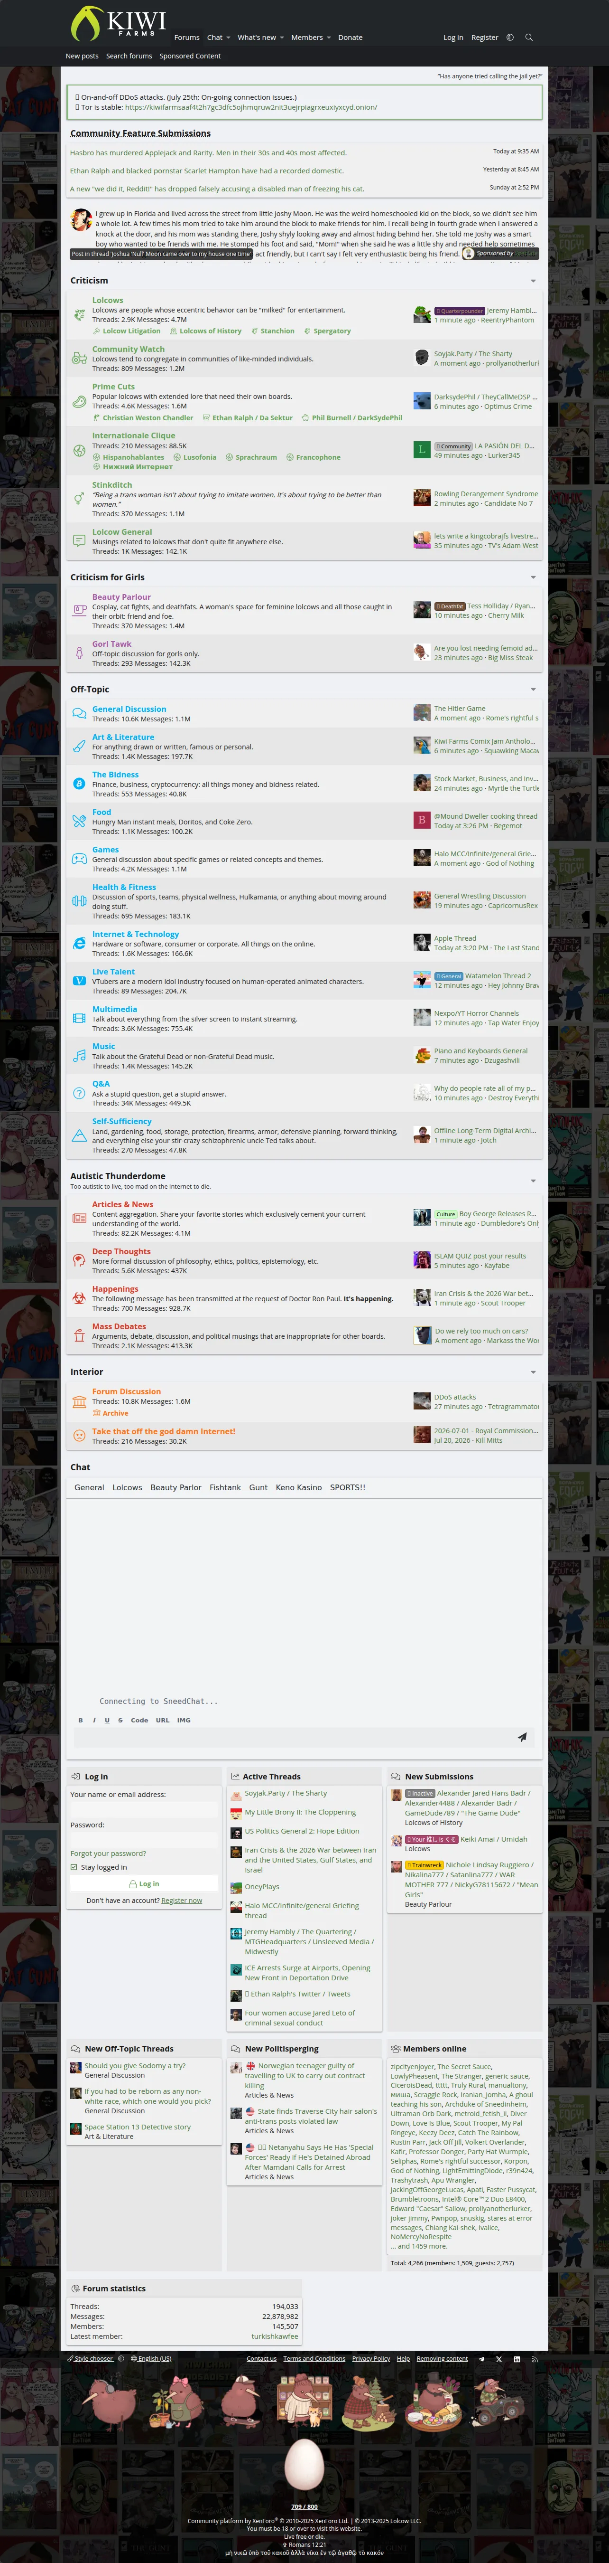Click the Kiwi Farms logo
Image resolution: width=609 pixels, height=2563 pixels.
[x=118, y=23]
